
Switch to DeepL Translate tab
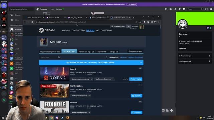click(x=34, y=18)
